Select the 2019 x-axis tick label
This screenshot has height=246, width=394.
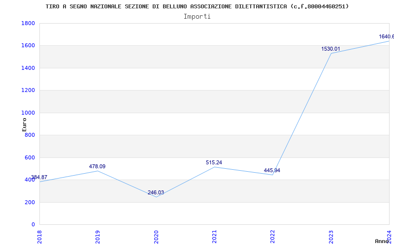(98, 236)
